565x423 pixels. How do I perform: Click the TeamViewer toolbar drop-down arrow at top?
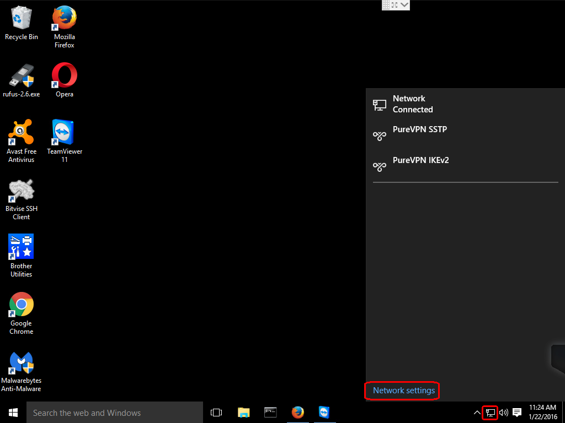pyautogui.click(x=404, y=5)
